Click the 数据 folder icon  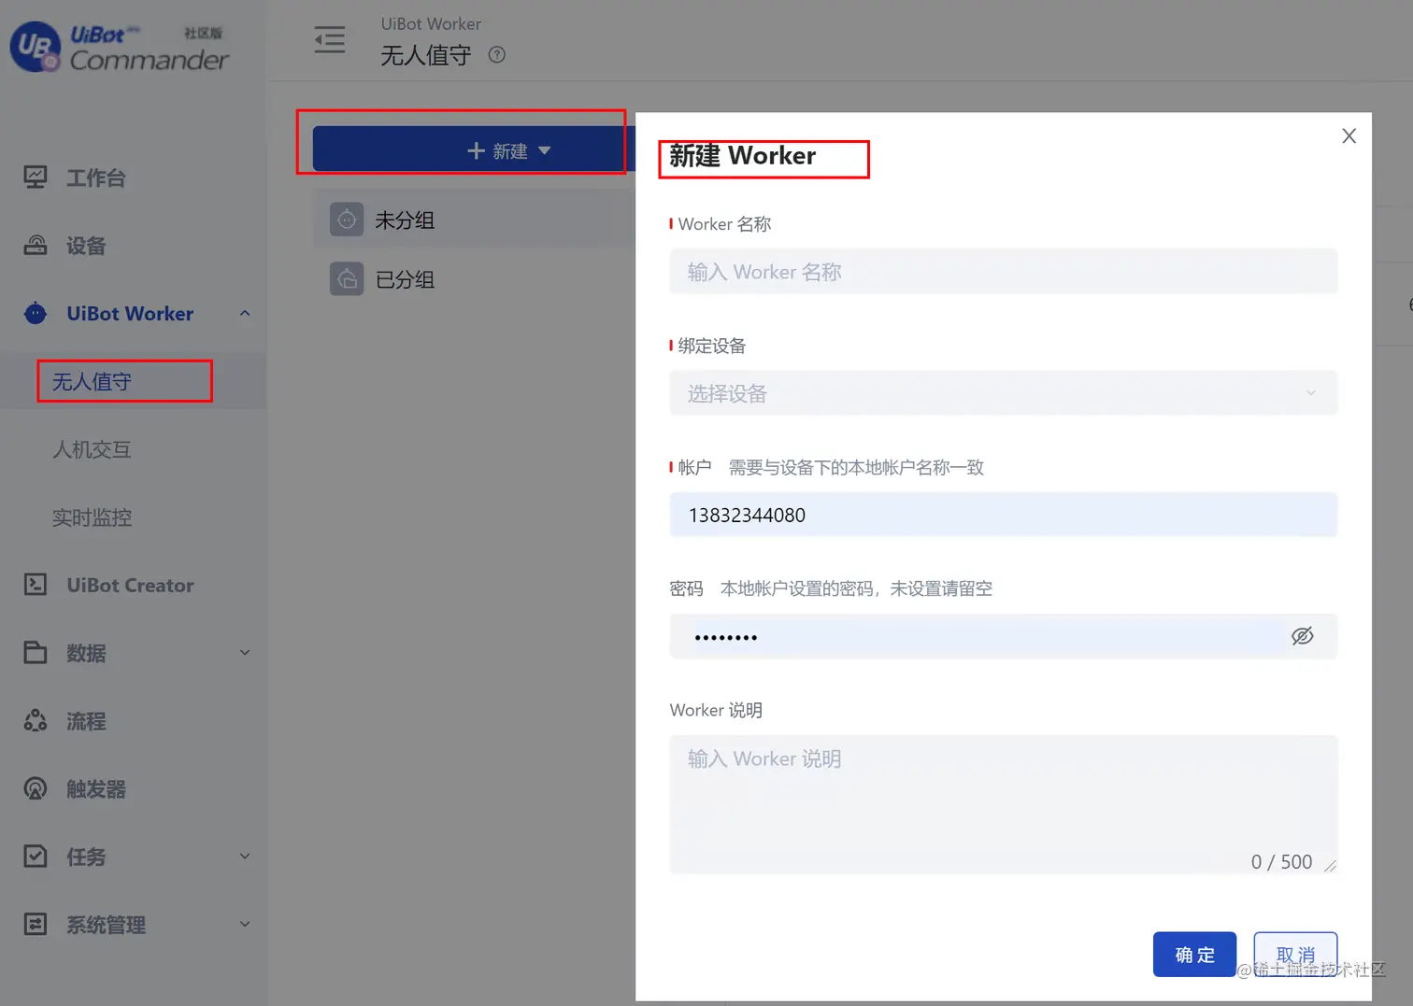(36, 653)
